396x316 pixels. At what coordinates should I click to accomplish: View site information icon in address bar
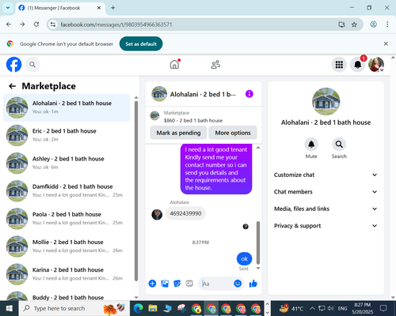pos(53,24)
